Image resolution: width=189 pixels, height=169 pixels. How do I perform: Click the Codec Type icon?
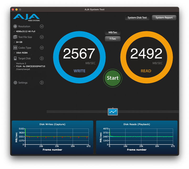(x=15, y=48)
